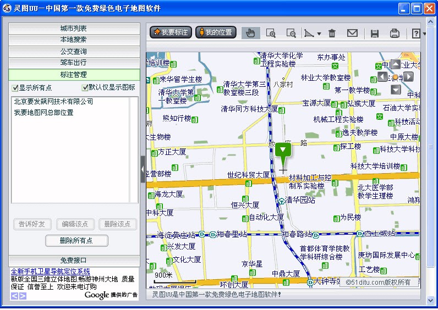
Task: Collapse the left side panel handle
Action: 143,169
